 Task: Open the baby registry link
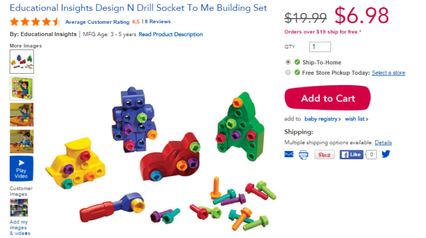pos(322,119)
